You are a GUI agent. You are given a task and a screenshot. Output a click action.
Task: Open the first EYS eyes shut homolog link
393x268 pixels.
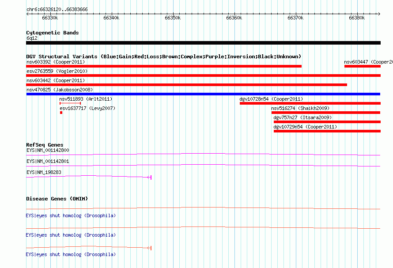(x=71, y=215)
